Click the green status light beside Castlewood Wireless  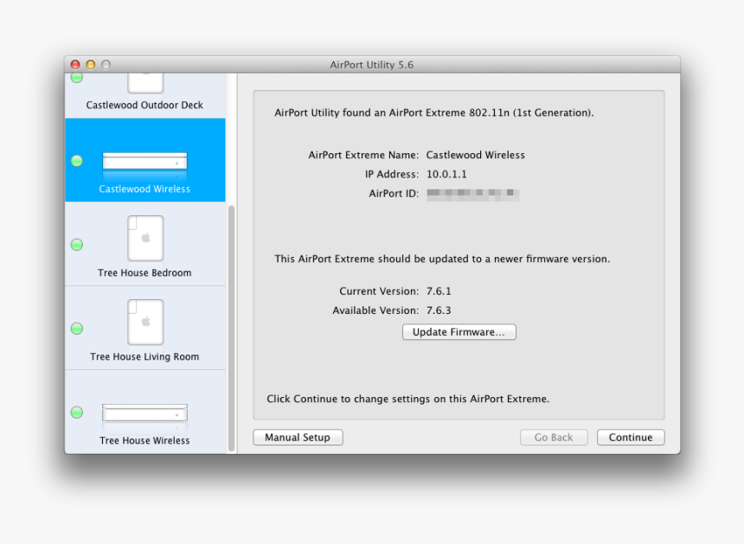pyautogui.click(x=77, y=161)
